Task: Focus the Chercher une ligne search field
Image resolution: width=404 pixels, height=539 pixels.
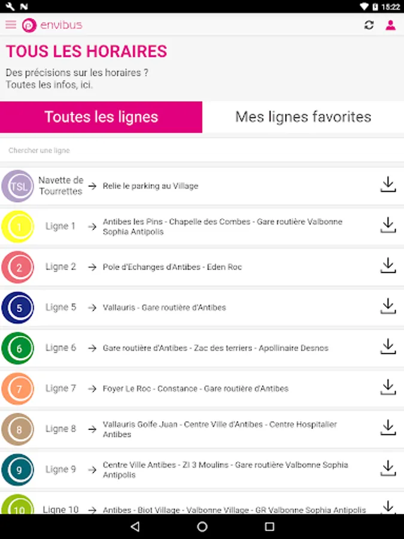Action: coord(202,150)
